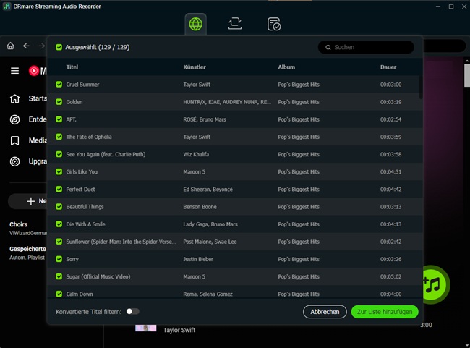Open Startseite home sidebar icon
Viewport: 470px width, 348px height.
(14, 98)
